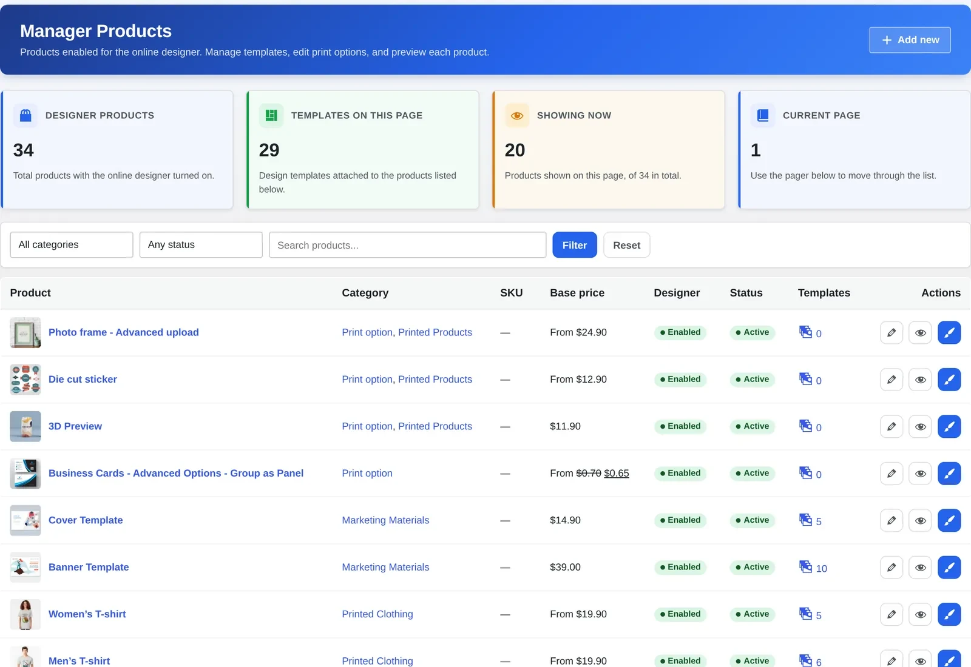Click Print option category in Photo frame row
The width and height of the screenshot is (971, 667).
pyautogui.click(x=367, y=332)
